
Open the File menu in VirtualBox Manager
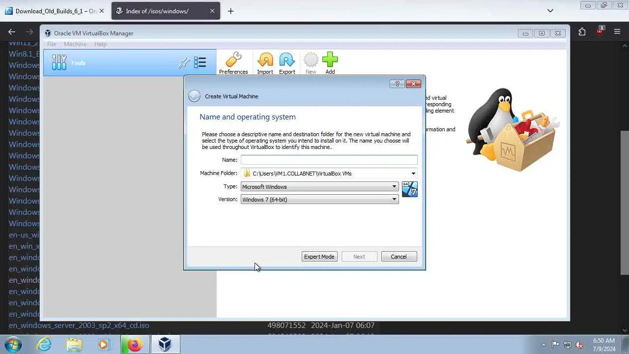click(52, 44)
